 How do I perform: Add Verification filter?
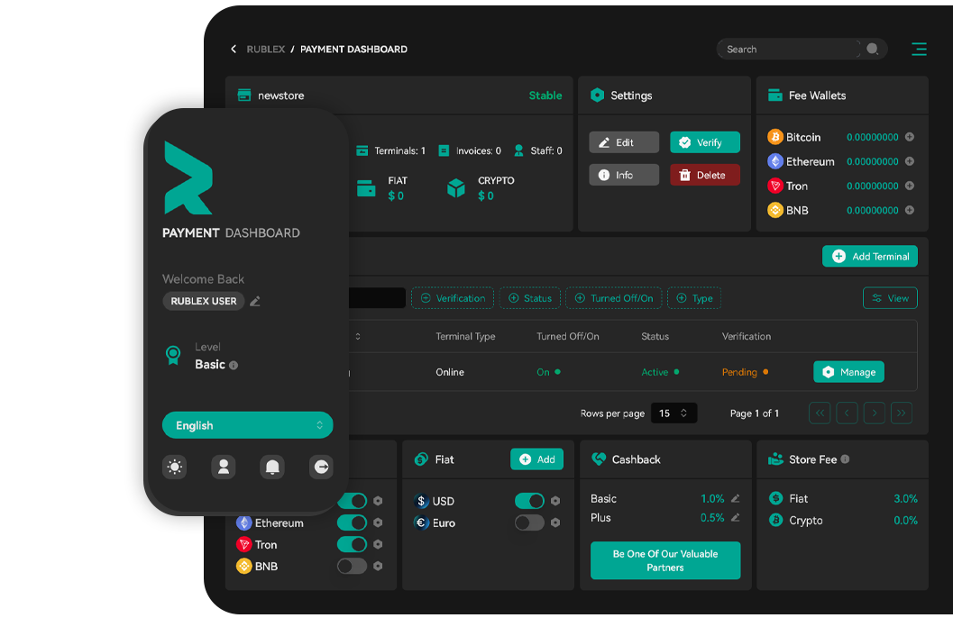coord(453,298)
